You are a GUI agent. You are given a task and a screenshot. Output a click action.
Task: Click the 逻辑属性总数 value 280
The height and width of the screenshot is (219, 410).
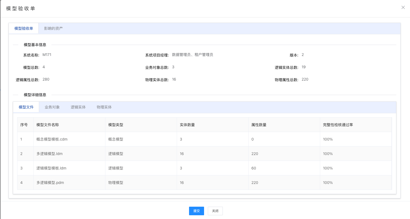click(x=46, y=79)
